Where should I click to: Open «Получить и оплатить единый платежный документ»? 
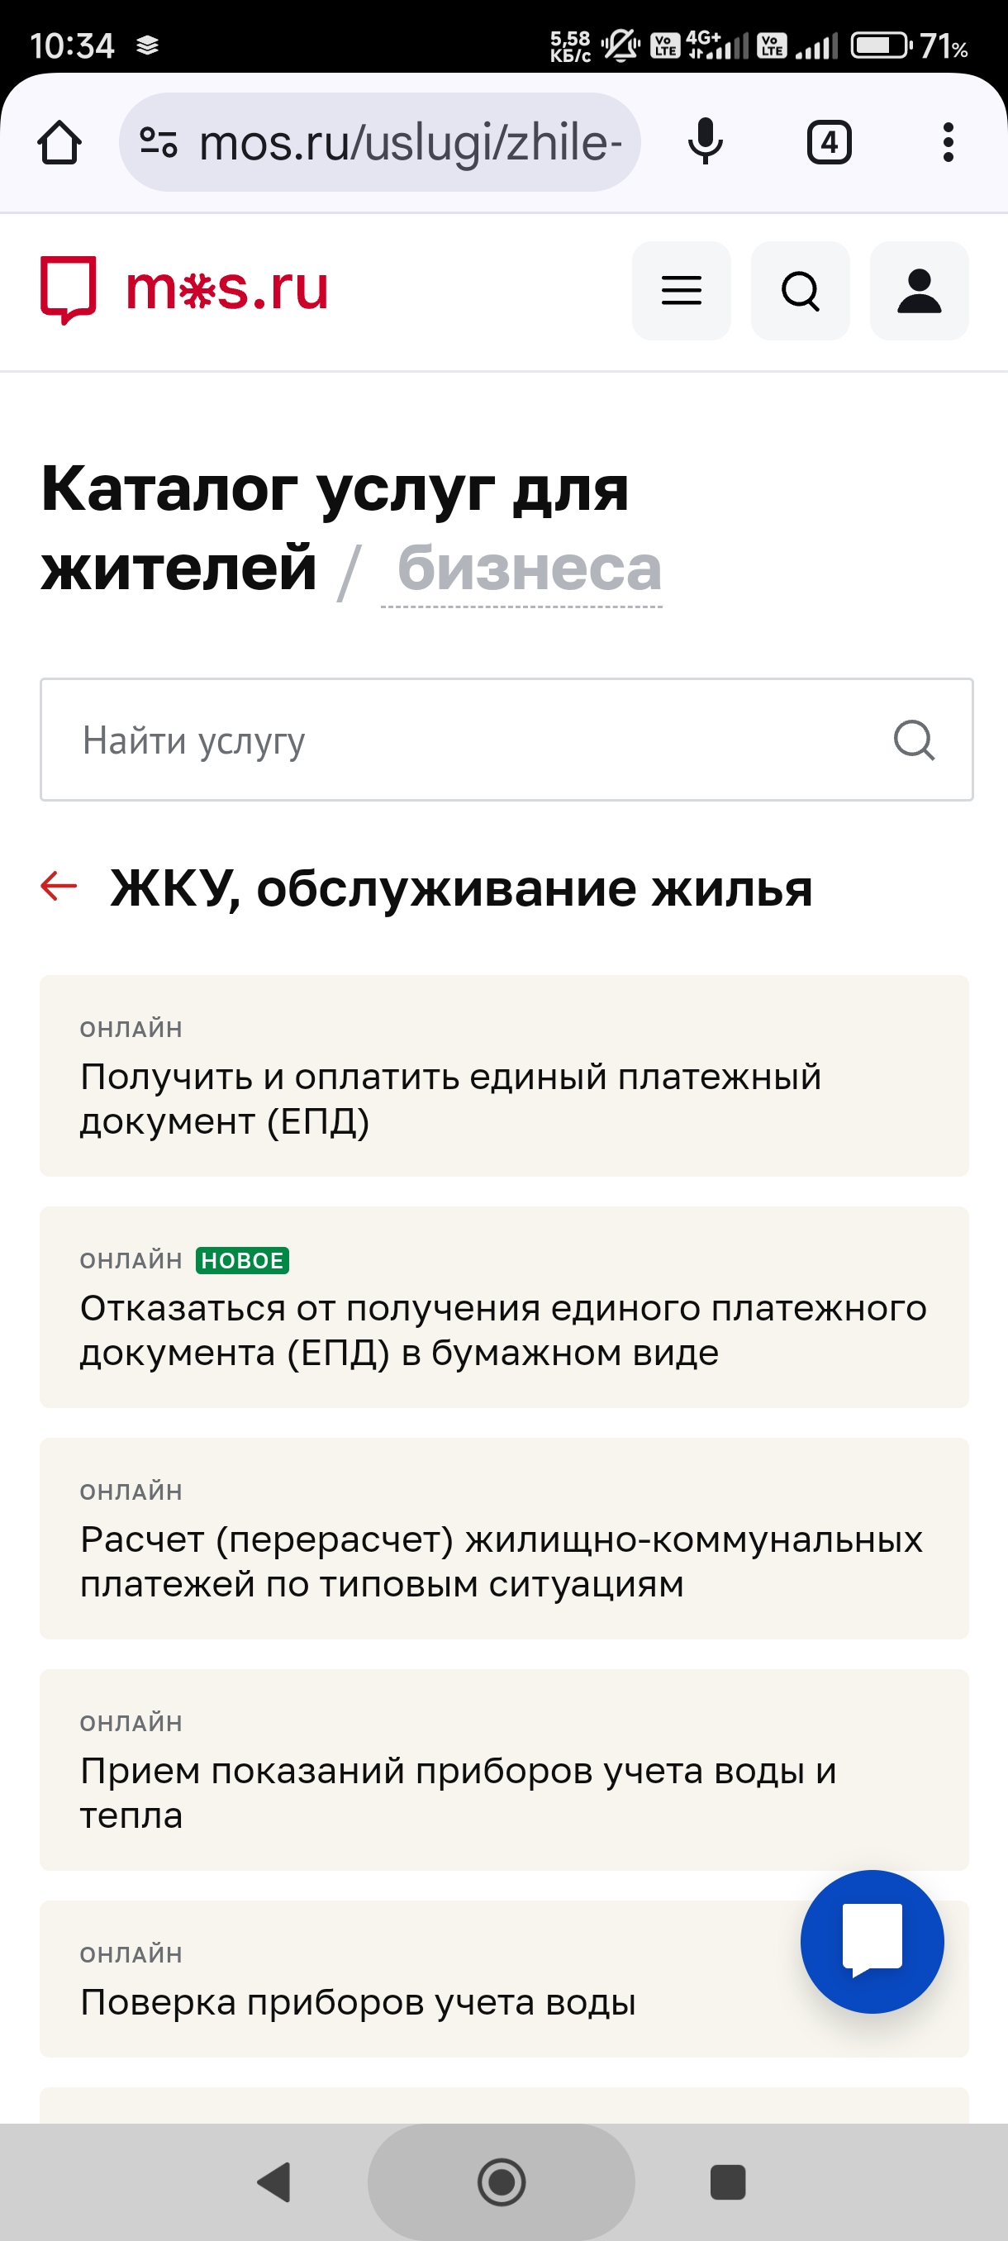(505, 1076)
